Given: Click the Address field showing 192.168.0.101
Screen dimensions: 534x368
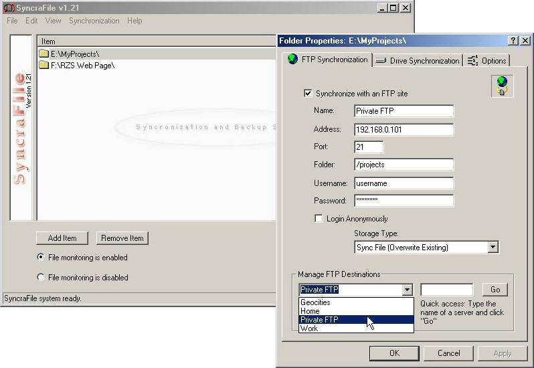Looking at the screenshot, I should (x=404, y=130).
